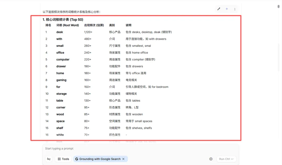Remove the Grounding with Google Search chip
This screenshot has width=282, height=165.
[x=124, y=159]
